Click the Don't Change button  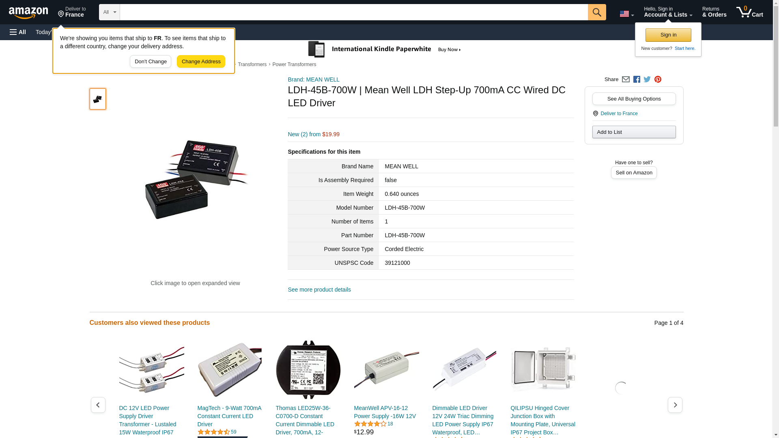click(x=151, y=62)
